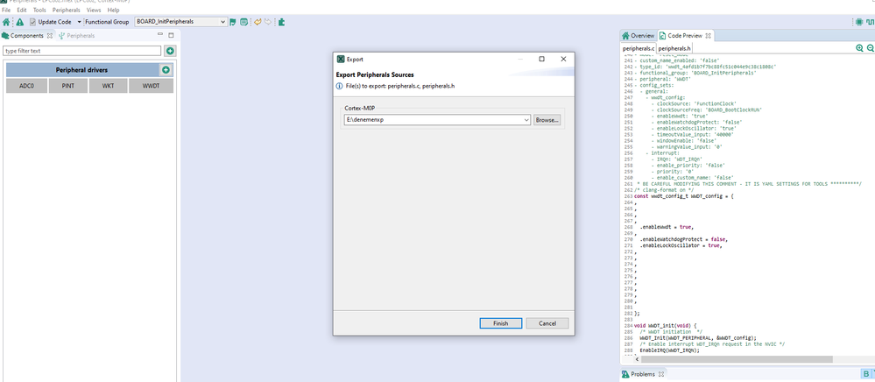Open the Edit menu

[22, 10]
